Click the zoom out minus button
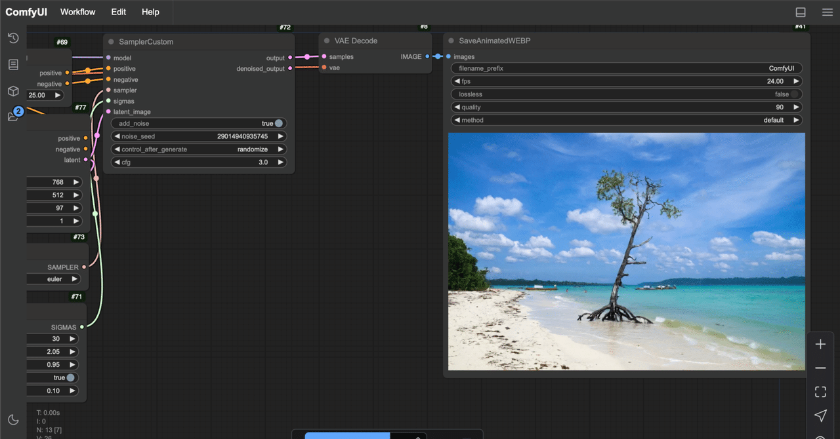This screenshot has height=439, width=840. point(820,368)
